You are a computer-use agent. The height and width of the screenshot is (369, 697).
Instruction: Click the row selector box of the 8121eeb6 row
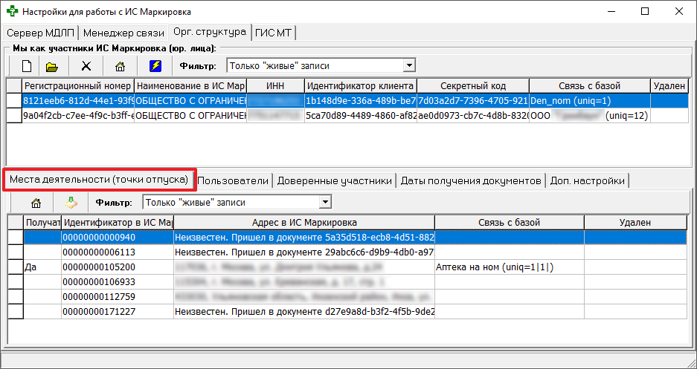[14, 101]
